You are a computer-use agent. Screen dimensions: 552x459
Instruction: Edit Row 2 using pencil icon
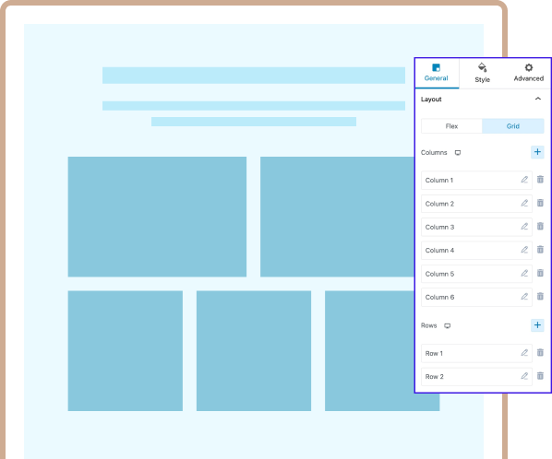(524, 376)
